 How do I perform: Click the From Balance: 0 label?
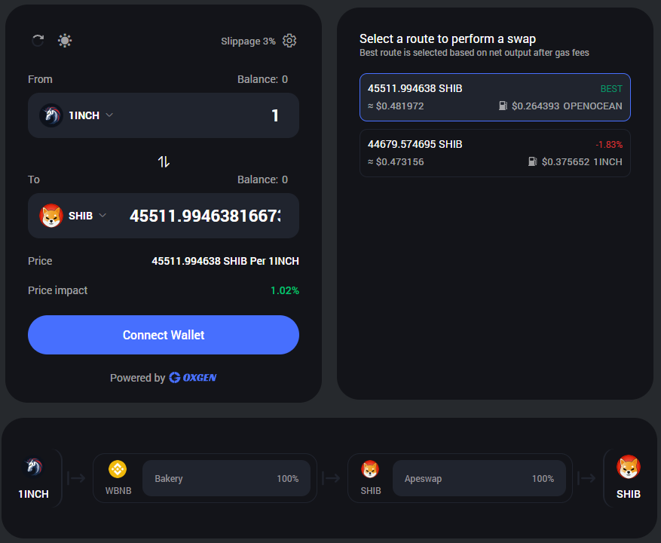coord(262,79)
